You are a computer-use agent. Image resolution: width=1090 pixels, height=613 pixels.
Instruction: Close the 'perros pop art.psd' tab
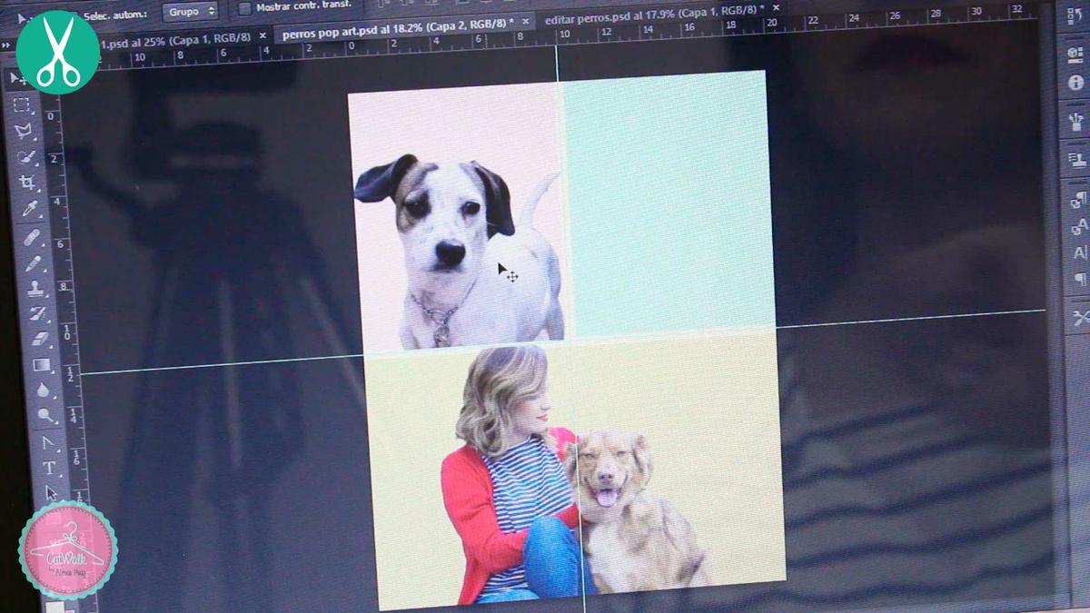click(x=526, y=36)
